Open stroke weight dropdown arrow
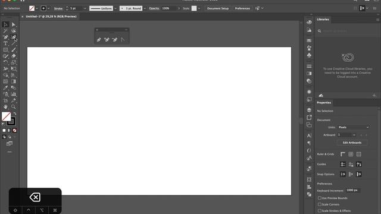The height and width of the screenshot is (214, 381). 85,8
